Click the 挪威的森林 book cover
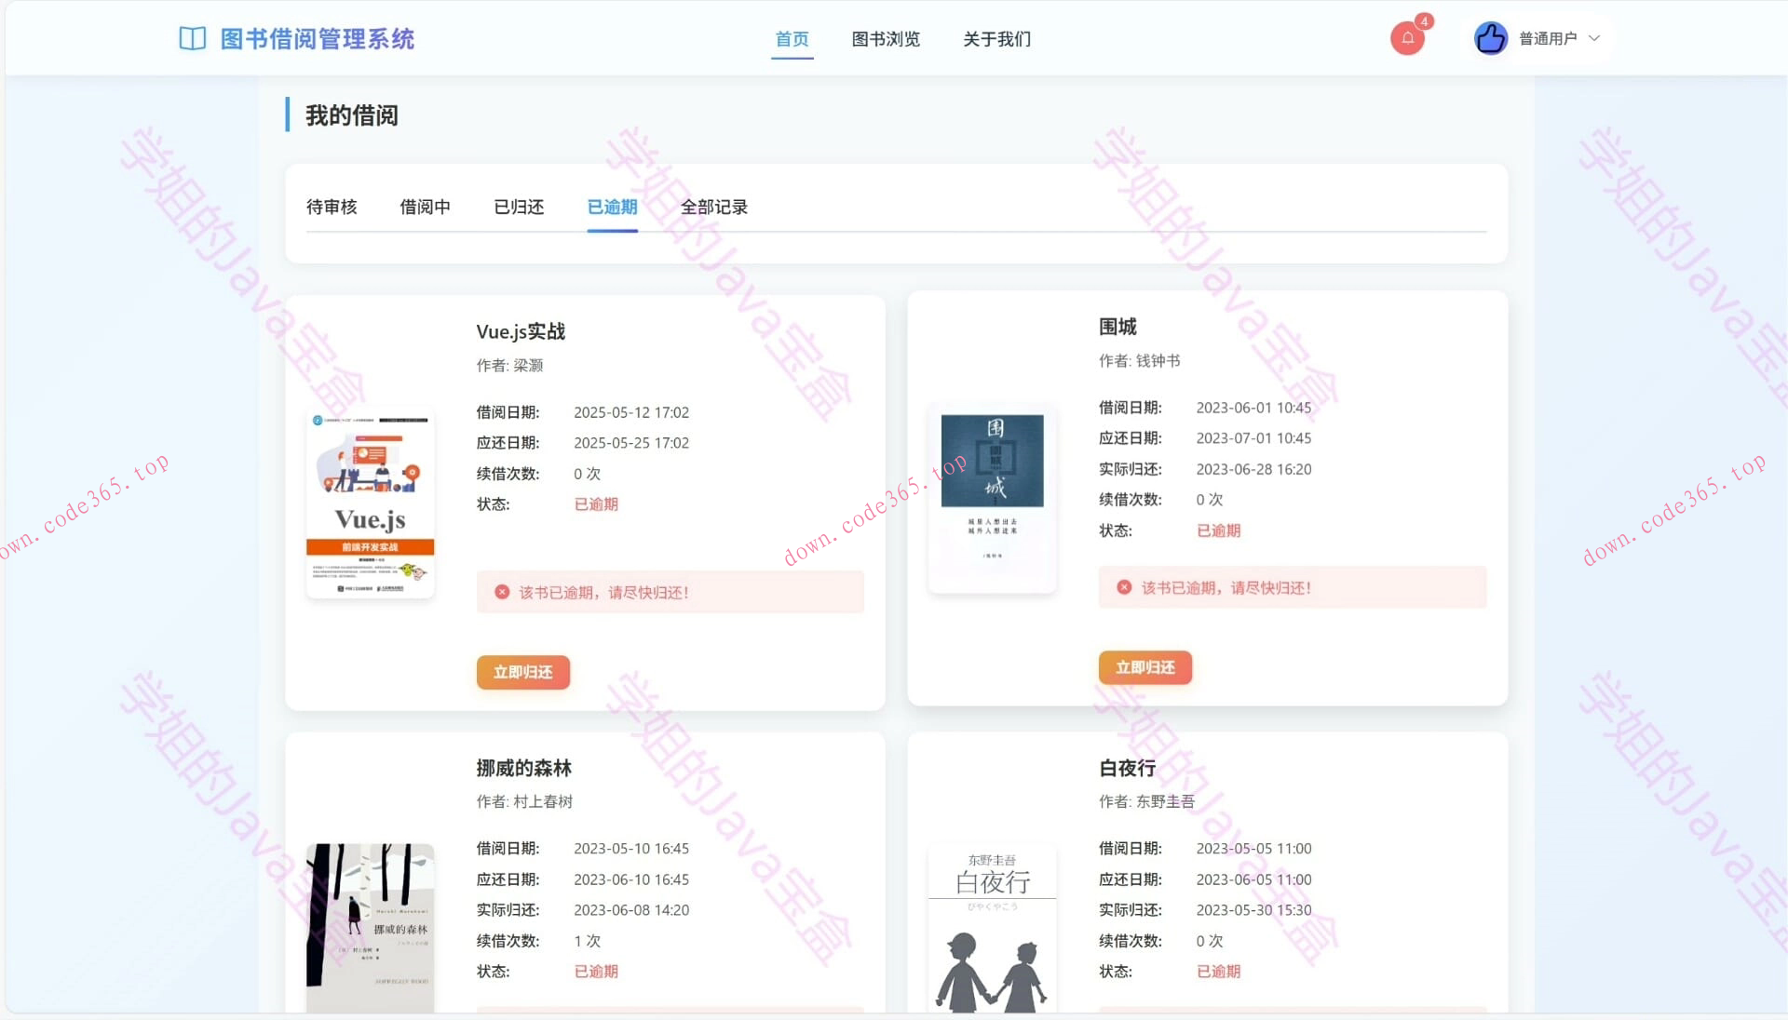This screenshot has width=1788, height=1020. (370, 931)
